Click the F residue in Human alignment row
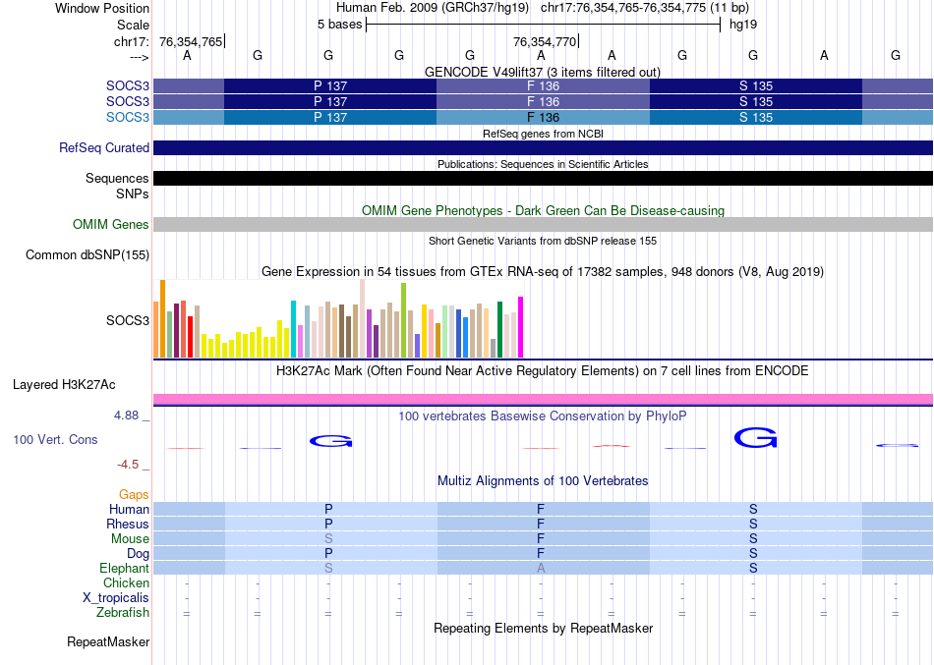This screenshot has height=665, width=934. (541, 509)
